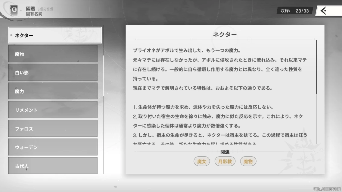Viewport: 342px width, 192px height.
Task: Click the 魔女 related tag
Action: pos(202,161)
